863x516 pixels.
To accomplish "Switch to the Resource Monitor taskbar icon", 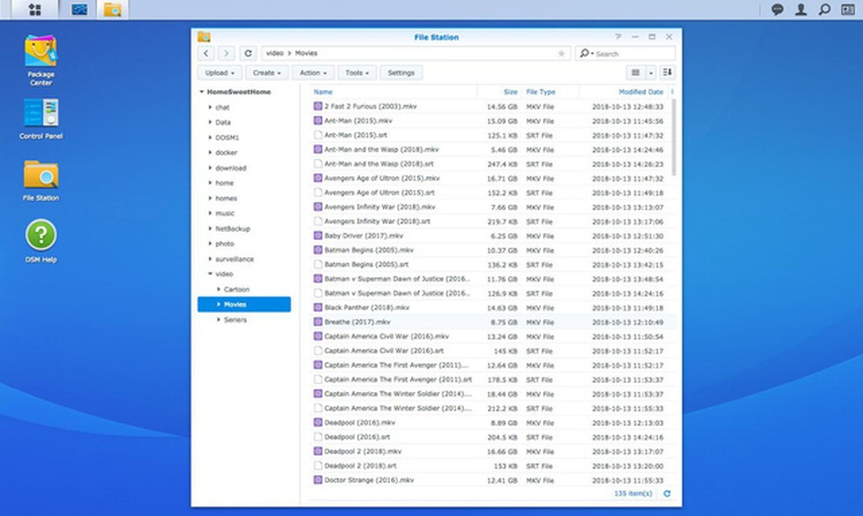I will coord(79,9).
